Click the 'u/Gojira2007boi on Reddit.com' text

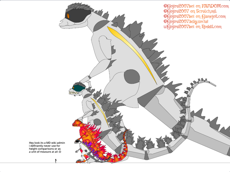193,27
